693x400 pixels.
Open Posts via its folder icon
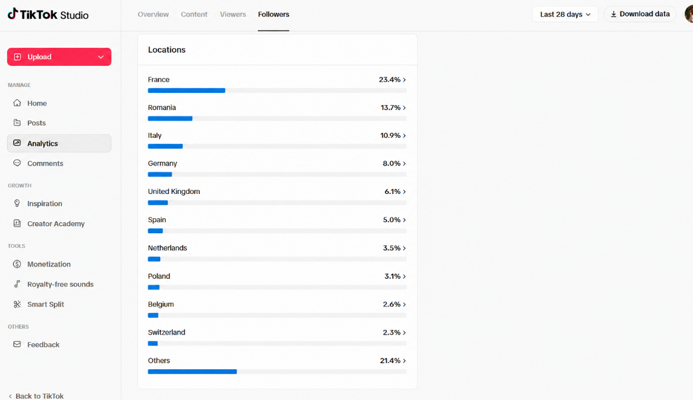(x=18, y=123)
